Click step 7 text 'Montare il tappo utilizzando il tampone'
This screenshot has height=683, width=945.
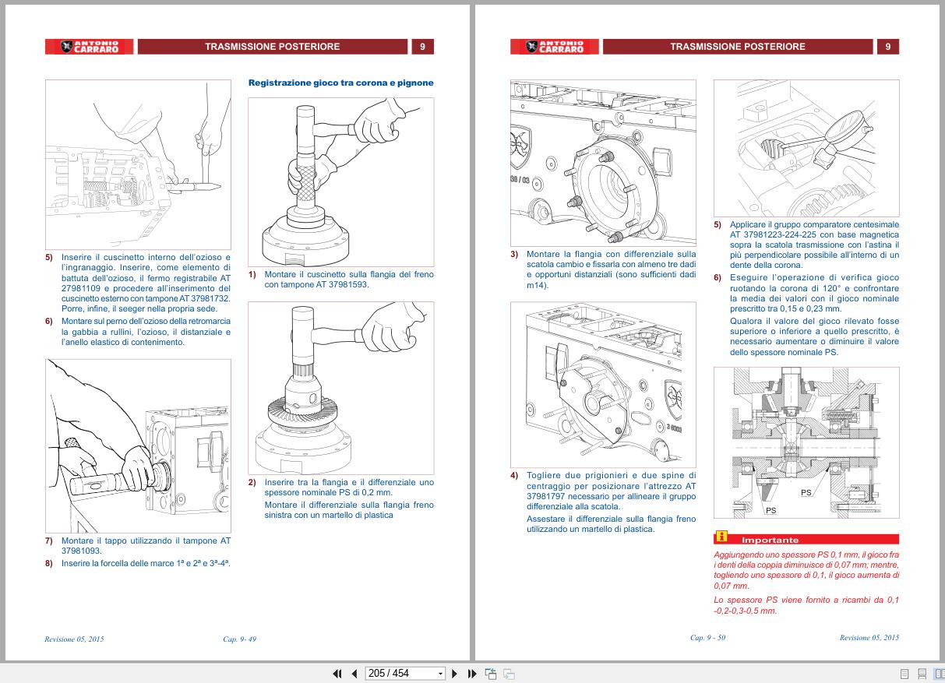pos(146,545)
